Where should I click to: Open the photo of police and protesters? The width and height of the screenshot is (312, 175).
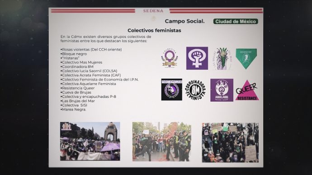[x=162, y=142]
